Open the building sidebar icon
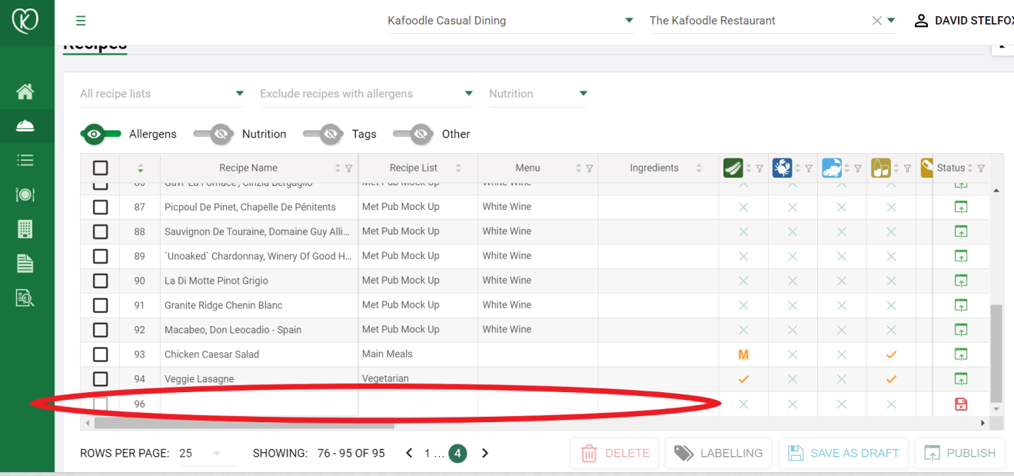Viewport: 1014px width, 476px height. click(25, 229)
